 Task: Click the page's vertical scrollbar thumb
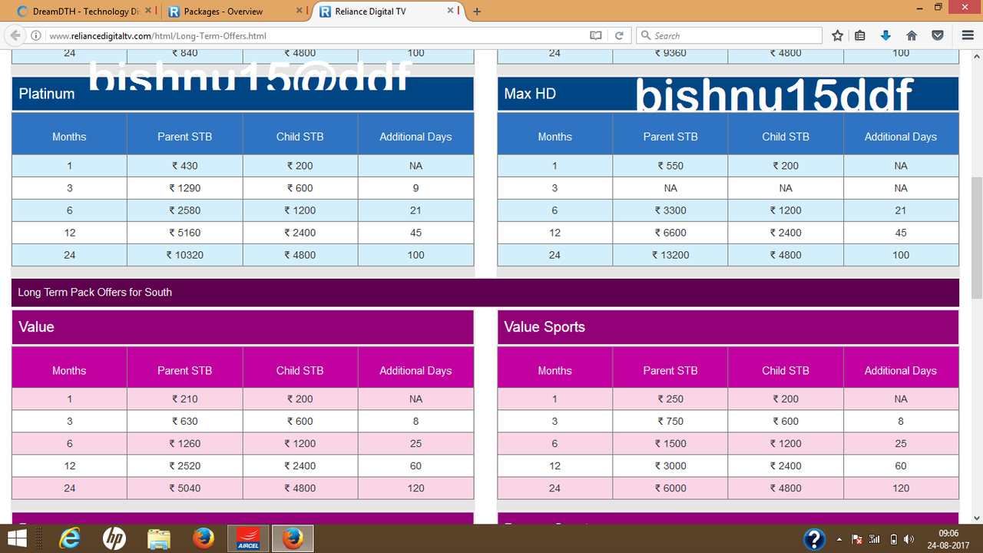pos(977,238)
